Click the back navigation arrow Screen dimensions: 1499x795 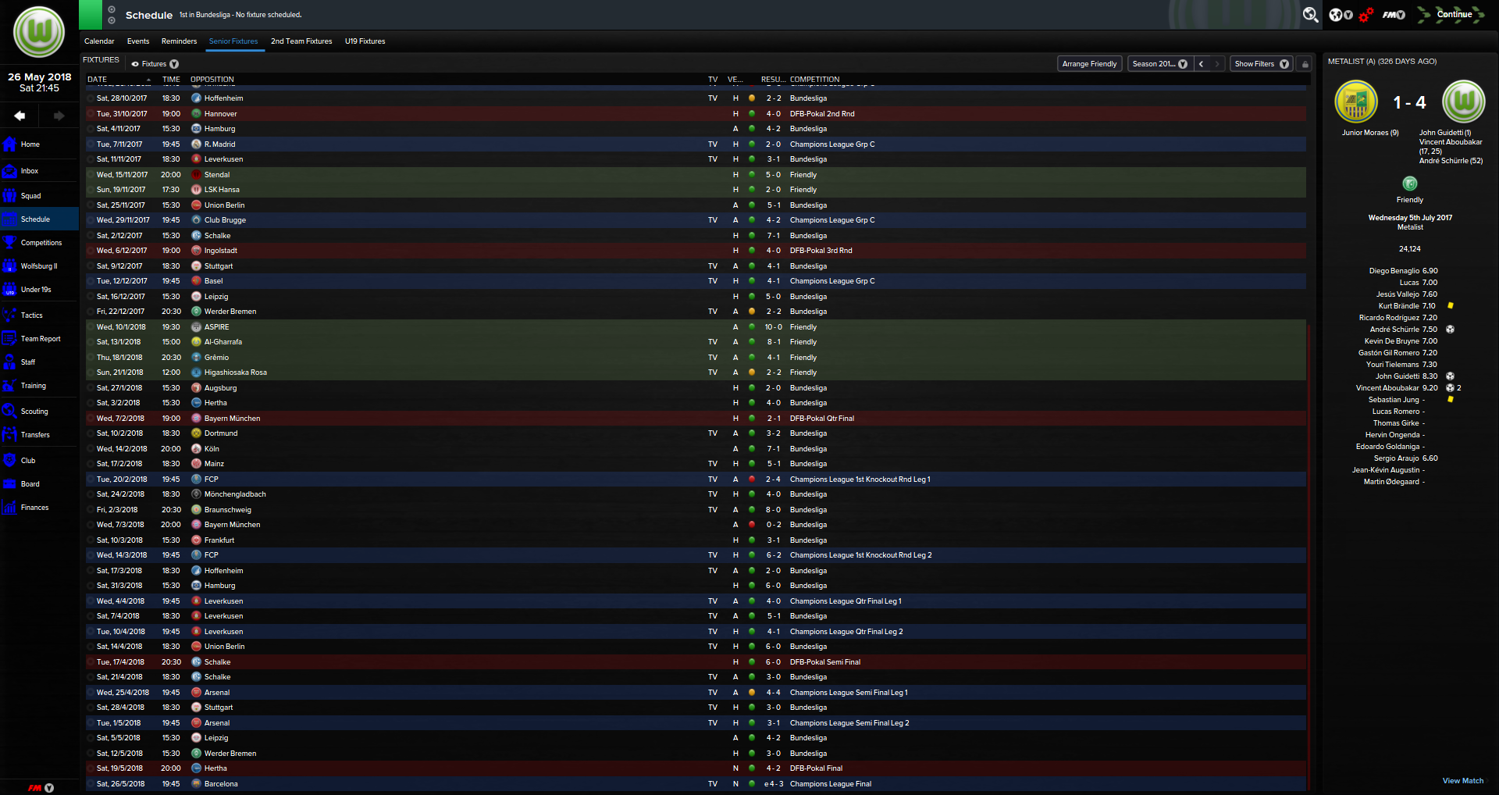pyautogui.click(x=20, y=116)
